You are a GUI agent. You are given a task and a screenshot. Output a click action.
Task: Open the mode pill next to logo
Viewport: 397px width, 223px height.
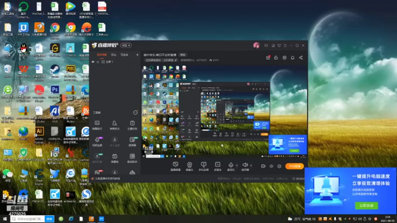click(x=126, y=45)
